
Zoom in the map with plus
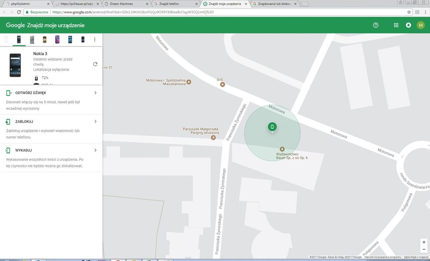424,242
